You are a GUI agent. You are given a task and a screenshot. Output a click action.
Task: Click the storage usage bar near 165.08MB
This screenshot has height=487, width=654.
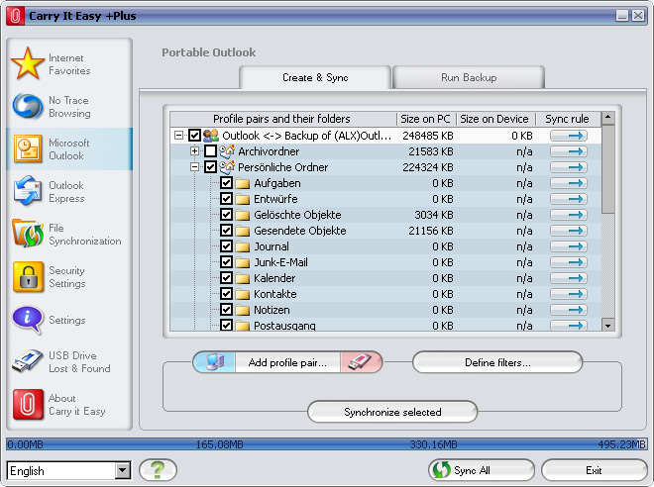click(219, 444)
